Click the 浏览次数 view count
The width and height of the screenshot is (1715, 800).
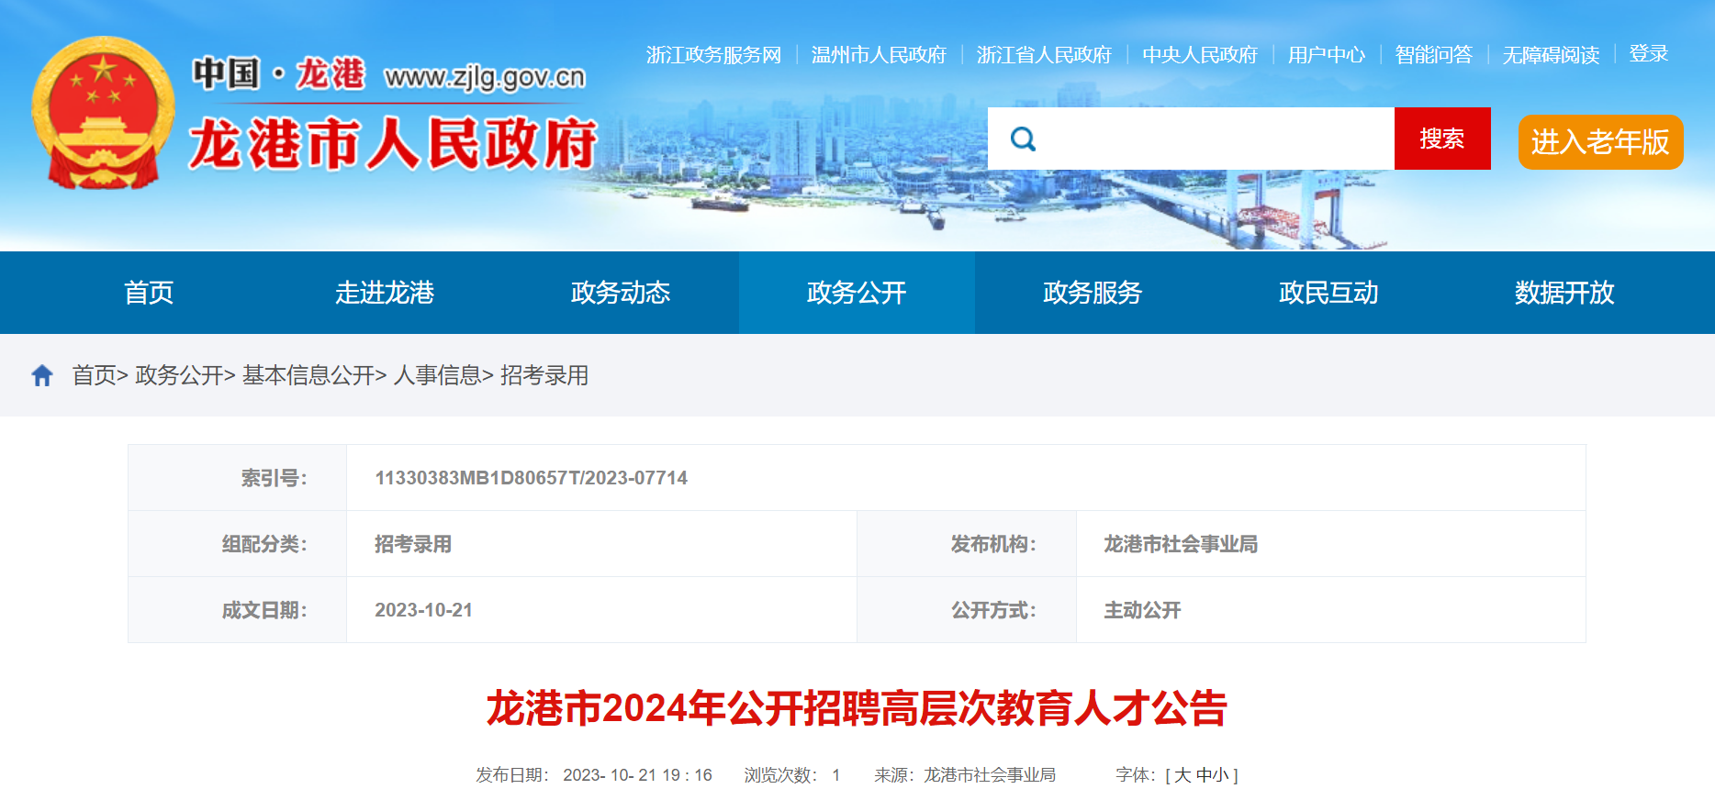pos(792,775)
